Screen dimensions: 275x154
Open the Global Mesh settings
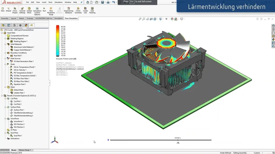(29, 10)
